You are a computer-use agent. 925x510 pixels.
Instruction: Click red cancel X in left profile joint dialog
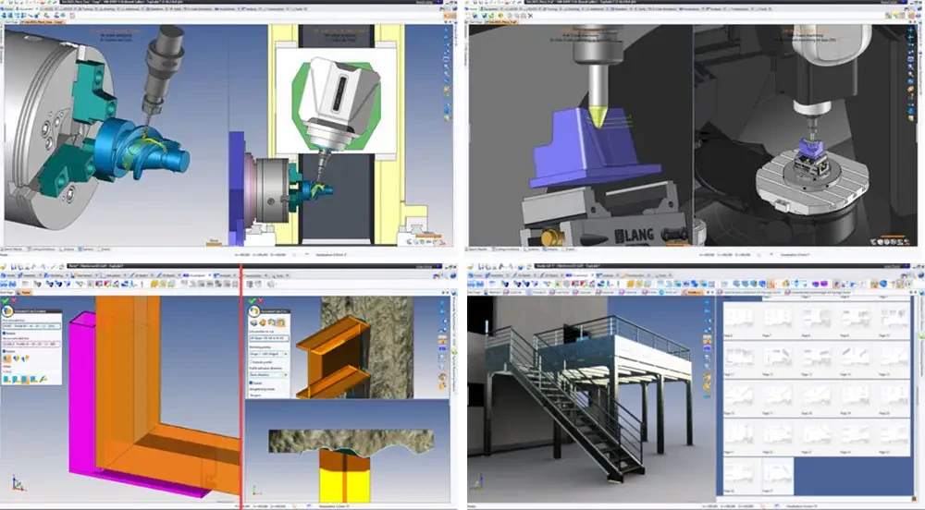coord(15,300)
